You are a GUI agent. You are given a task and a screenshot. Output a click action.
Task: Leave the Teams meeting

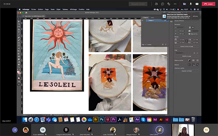tap(208, 4)
